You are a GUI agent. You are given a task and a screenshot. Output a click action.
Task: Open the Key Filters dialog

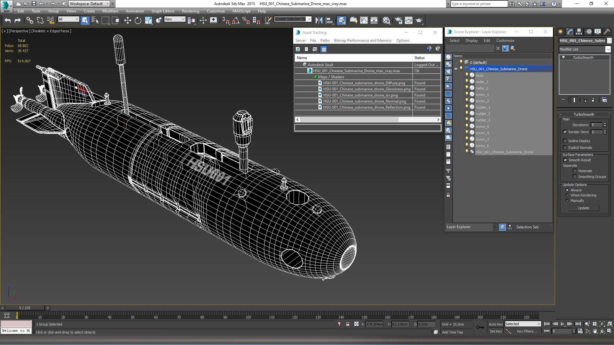point(527,331)
